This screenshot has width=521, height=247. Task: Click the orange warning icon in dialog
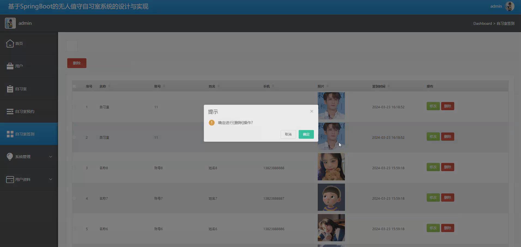click(x=212, y=123)
